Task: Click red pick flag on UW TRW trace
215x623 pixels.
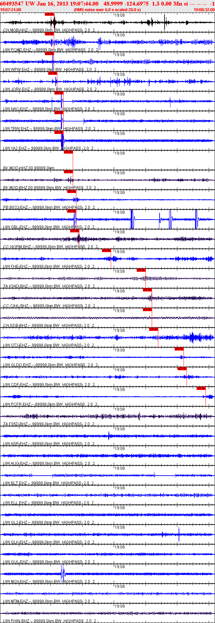Action: click(x=59, y=113)
